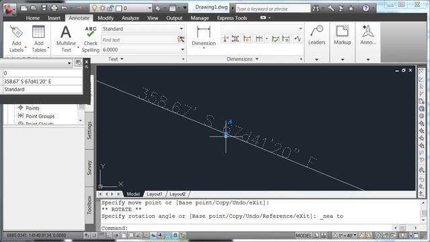This screenshot has width=430, height=242.
Task: Click the Find text input field
Action: click(139, 40)
